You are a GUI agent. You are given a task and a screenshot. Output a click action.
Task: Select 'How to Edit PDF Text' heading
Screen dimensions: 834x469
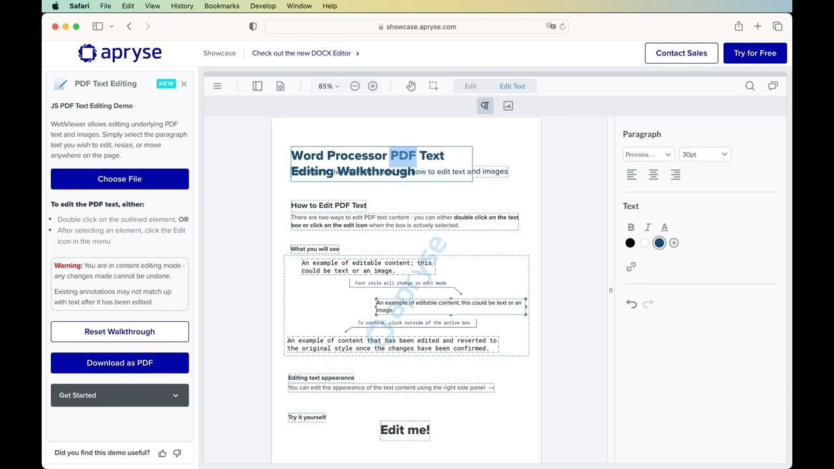(328, 205)
